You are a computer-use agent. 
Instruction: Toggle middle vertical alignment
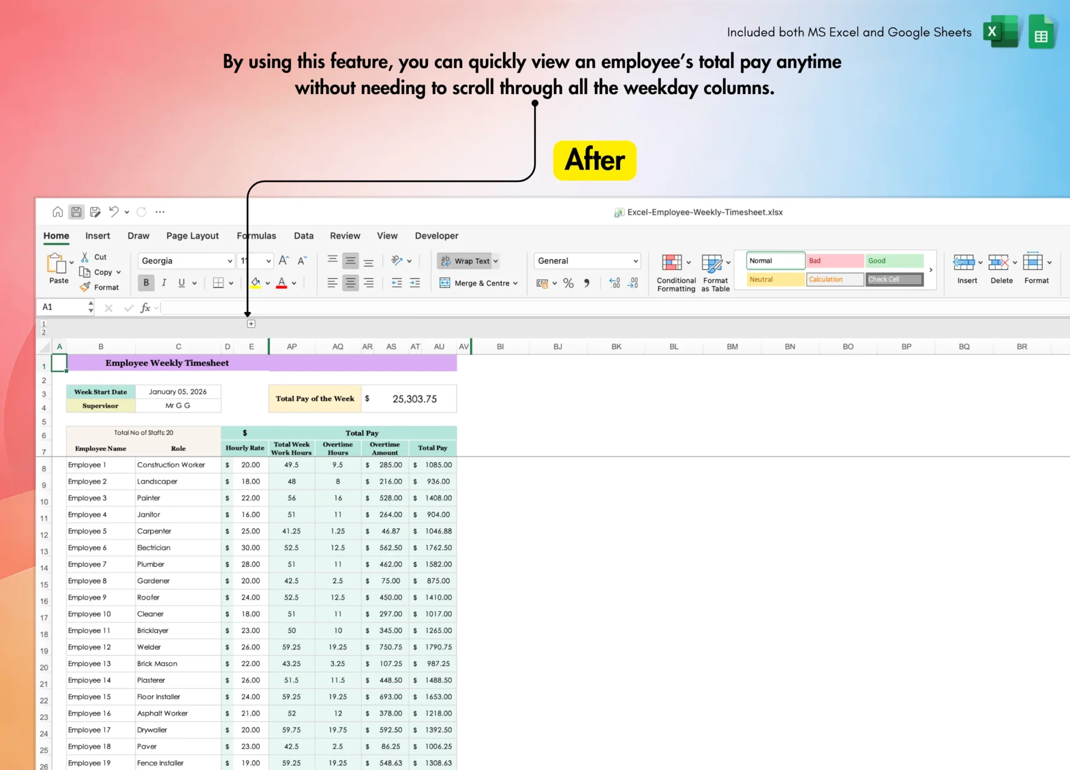pos(350,260)
